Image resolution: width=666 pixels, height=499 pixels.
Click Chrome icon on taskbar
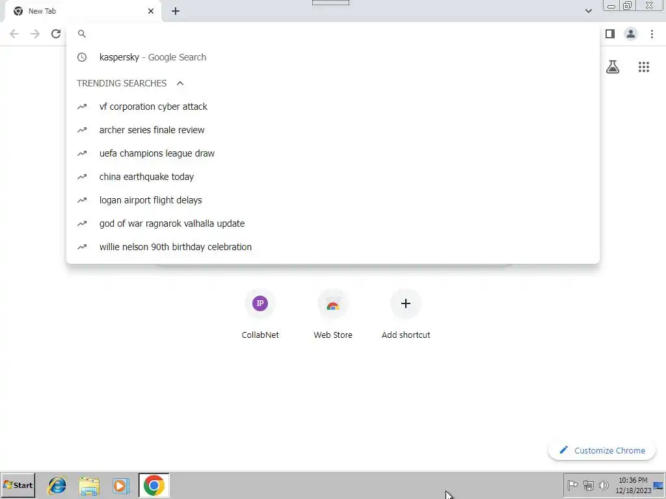[x=153, y=485]
